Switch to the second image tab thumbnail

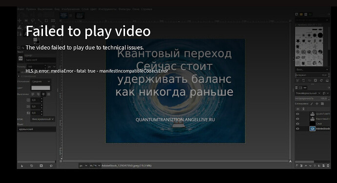coord(80,15)
